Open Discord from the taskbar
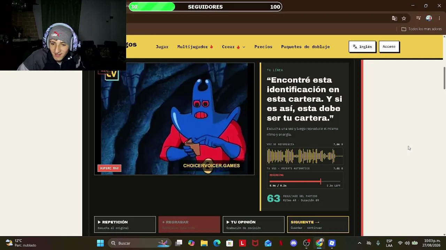The width and height of the screenshot is (446, 250). (x=293, y=243)
